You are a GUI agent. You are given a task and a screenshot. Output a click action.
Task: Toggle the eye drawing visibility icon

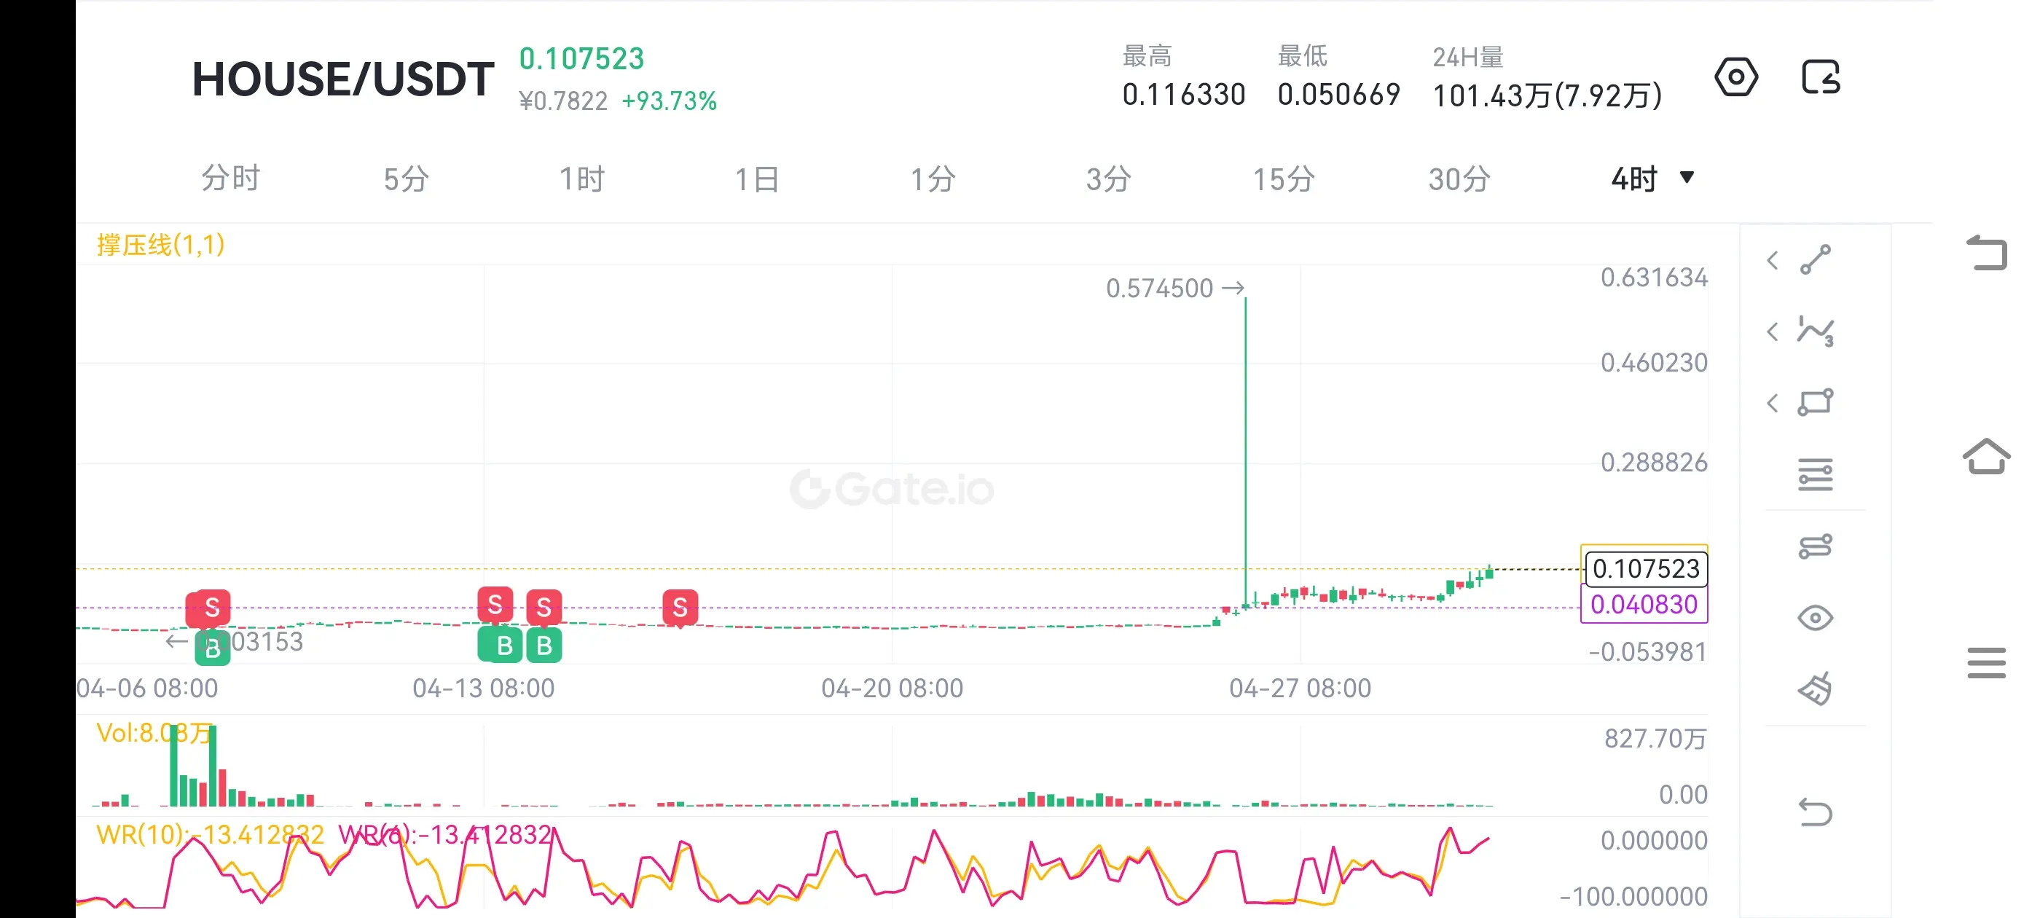coord(1814,617)
